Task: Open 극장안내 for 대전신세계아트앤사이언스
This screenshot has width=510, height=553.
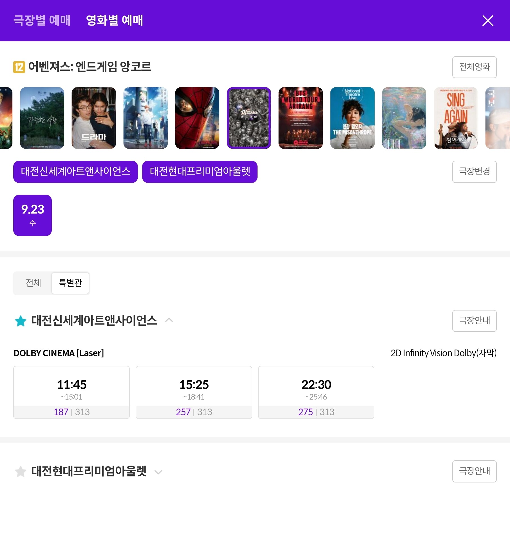Action: click(474, 321)
